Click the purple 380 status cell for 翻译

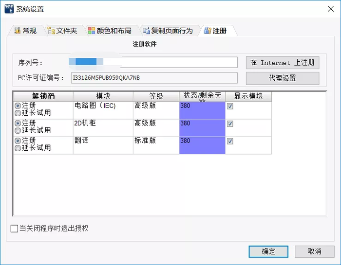[x=202, y=145]
